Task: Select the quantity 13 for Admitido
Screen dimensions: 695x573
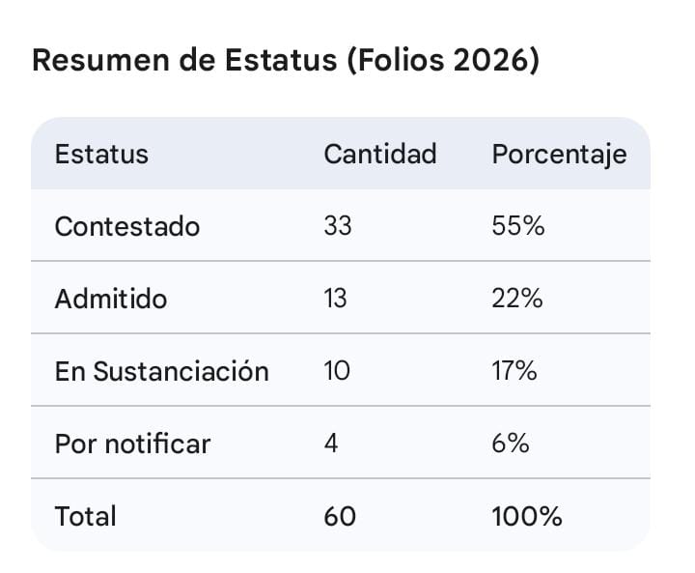Action: click(x=337, y=299)
